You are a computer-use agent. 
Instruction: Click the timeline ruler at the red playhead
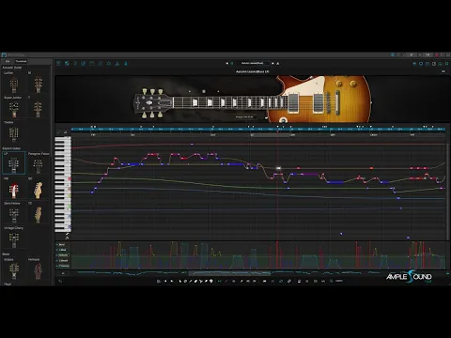coord(277,129)
